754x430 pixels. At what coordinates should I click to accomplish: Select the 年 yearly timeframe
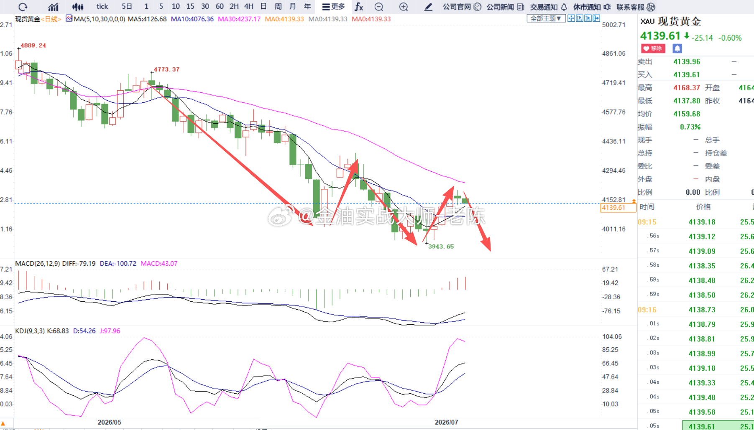point(307,7)
